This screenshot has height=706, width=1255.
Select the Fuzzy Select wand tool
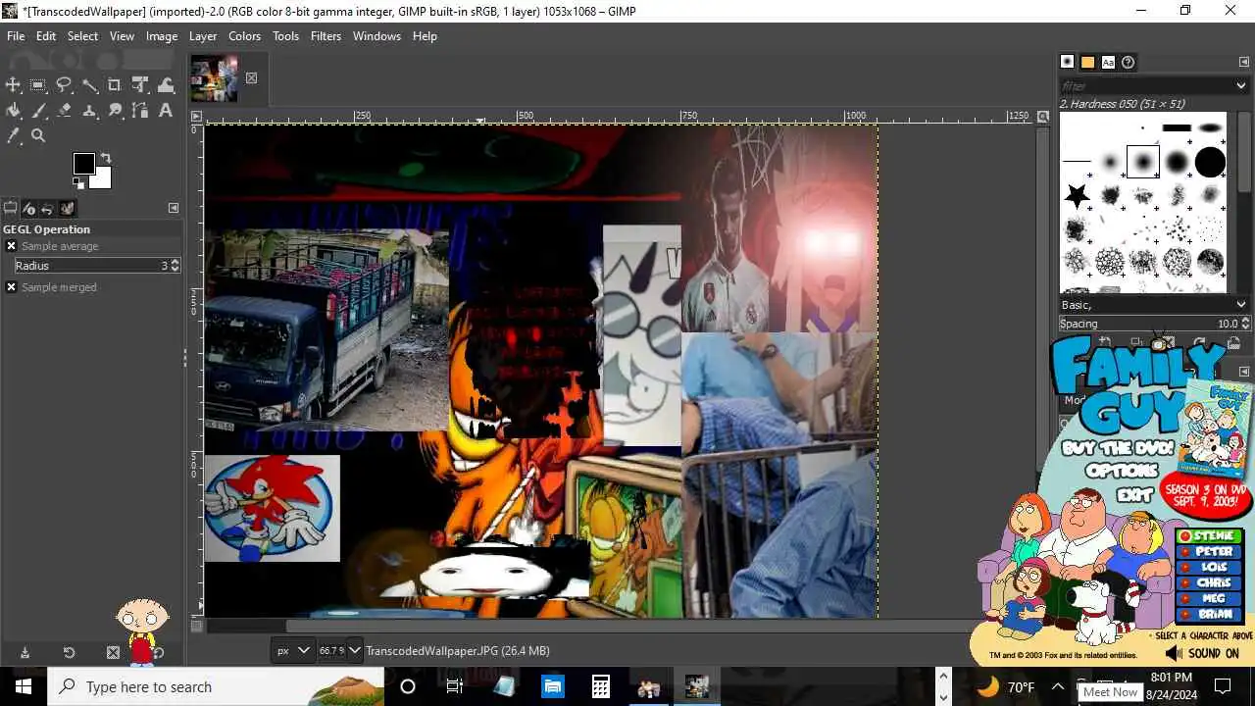tap(89, 85)
